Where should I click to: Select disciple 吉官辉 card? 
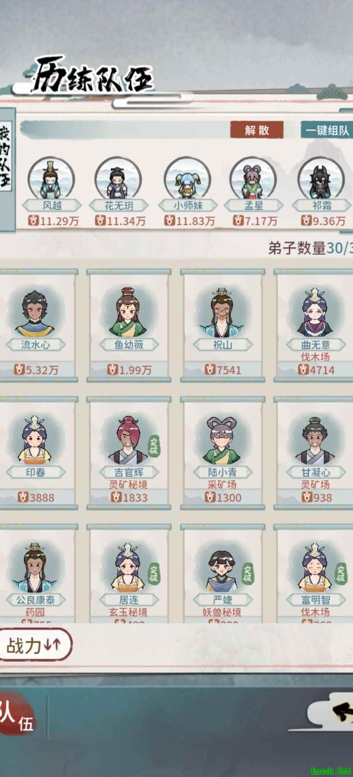point(128,453)
